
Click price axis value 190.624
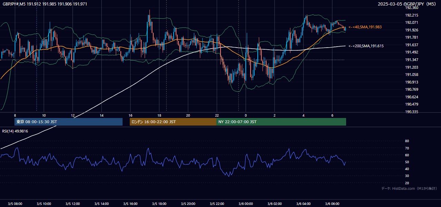coord(412,97)
